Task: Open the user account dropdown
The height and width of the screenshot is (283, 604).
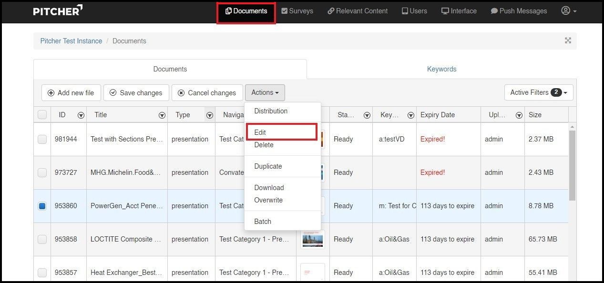Action: (569, 11)
